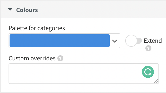Screen dimensions: 166x93
Task: Open the palette dropdown chevron
Action: pos(114,41)
